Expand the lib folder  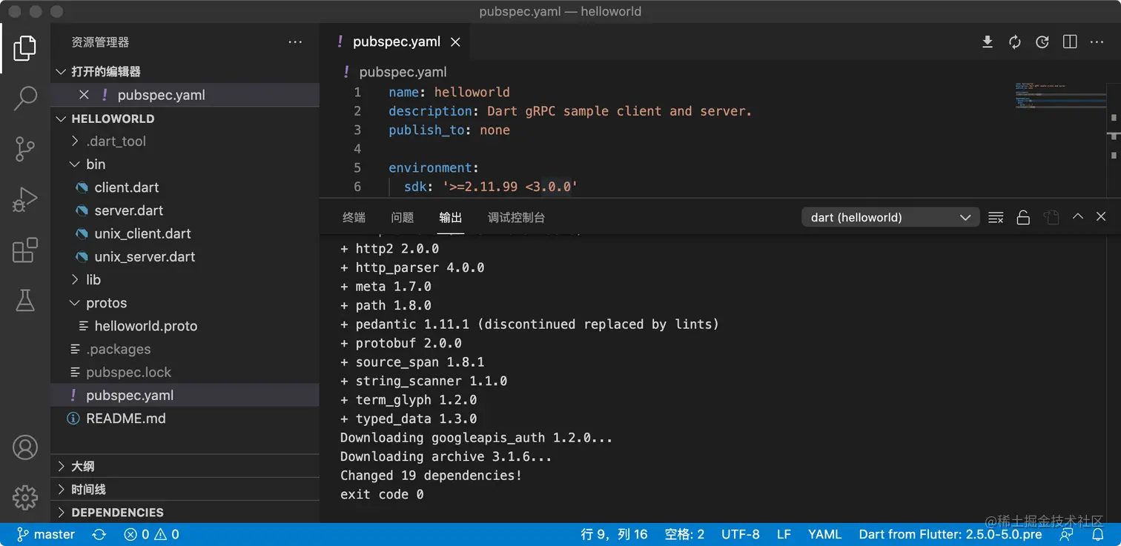pos(185,280)
